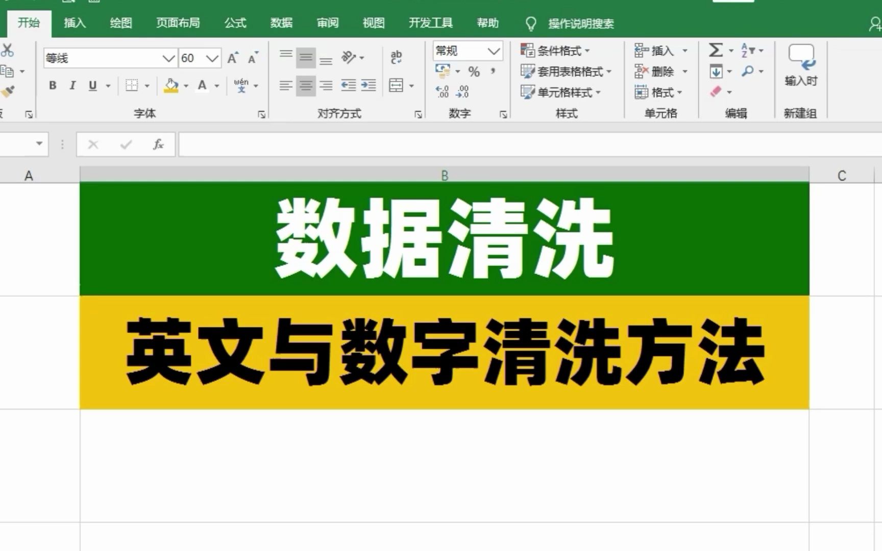Open number format 常规 dropdown
Viewport: 882px width, 551px height.
point(493,51)
